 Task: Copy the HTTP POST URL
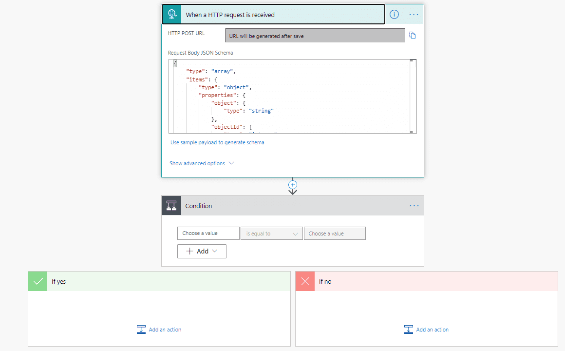coord(413,36)
